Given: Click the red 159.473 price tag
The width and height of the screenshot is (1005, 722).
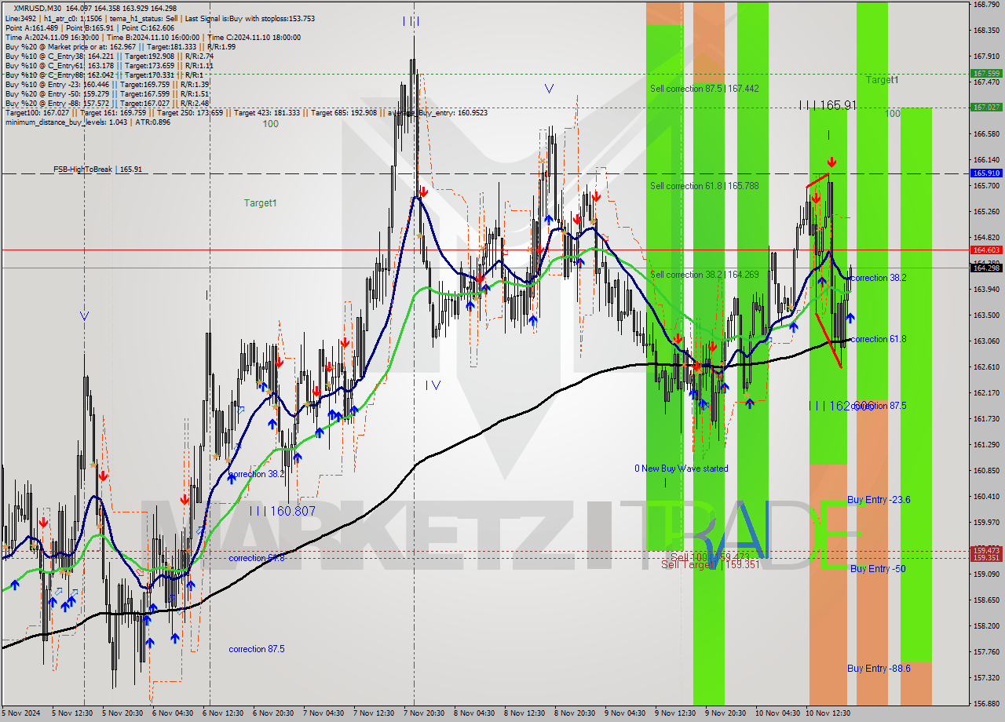Looking at the screenshot, I should [986, 550].
